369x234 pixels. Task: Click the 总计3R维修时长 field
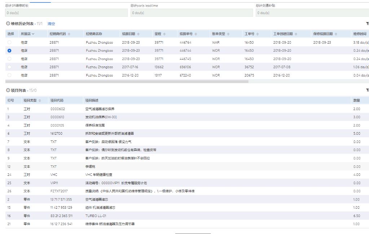[x=66, y=13]
